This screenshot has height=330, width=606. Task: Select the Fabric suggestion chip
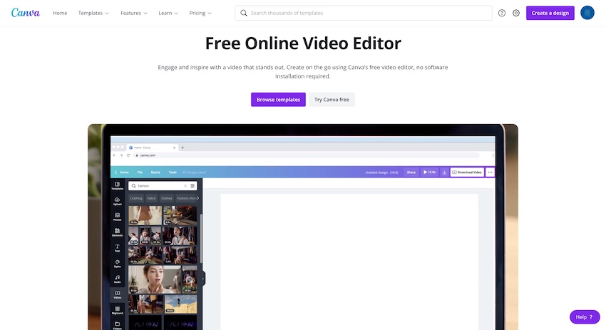[x=151, y=198]
